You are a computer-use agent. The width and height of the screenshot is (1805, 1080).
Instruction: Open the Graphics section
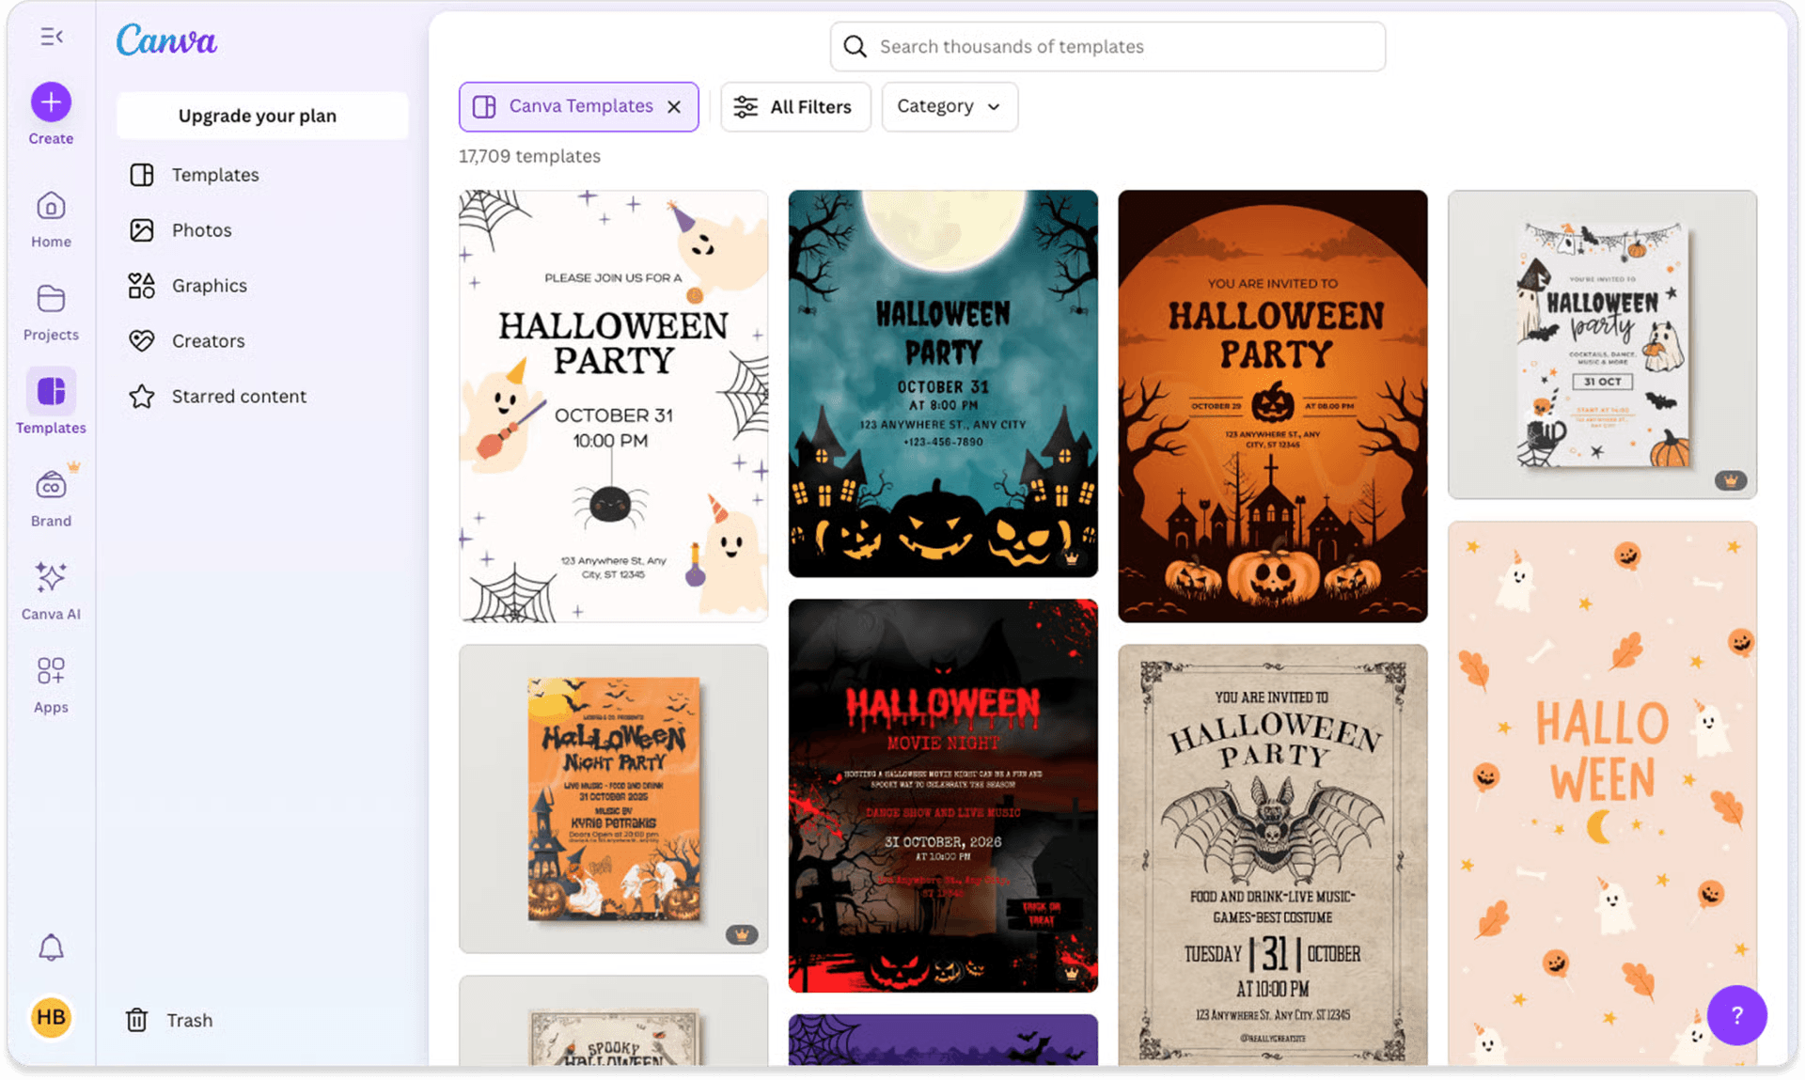click(209, 285)
